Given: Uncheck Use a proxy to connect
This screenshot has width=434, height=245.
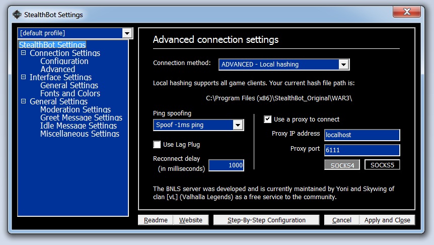Looking at the screenshot, I should coord(268,119).
